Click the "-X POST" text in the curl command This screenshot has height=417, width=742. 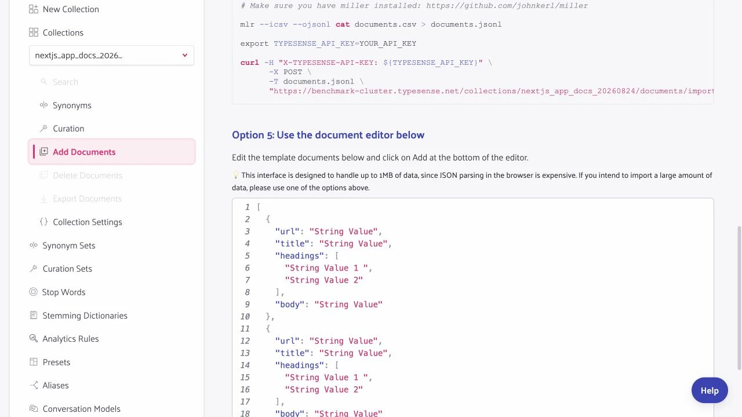click(x=286, y=72)
